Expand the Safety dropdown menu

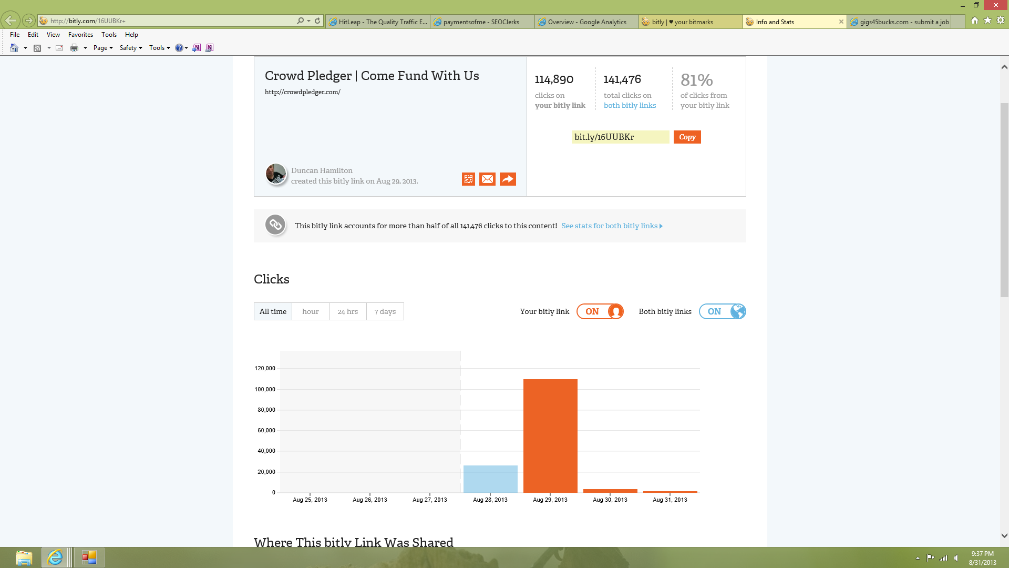[x=131, y=48]
